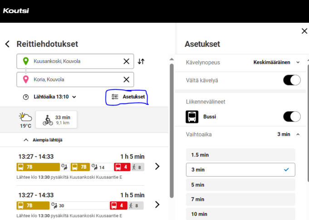Swap origin and destination with arrows icon
The width and height of the screenshot is (309, 220).
[141, 61]
